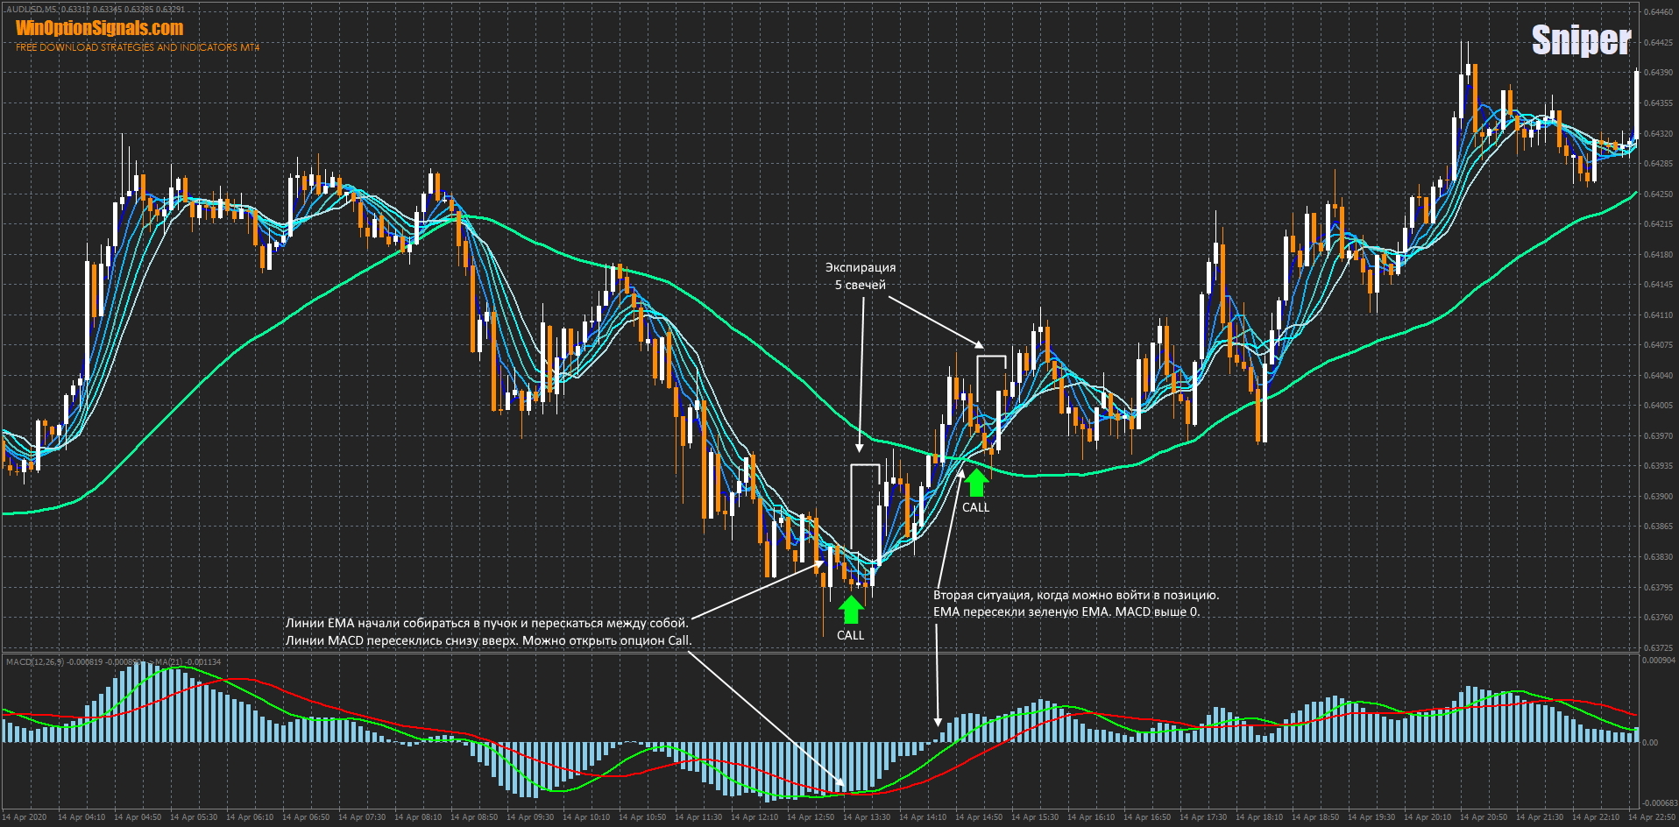The height and width of the screenshot is (827, 1679).
Task: Click the Sniper logo text
Action: click(x=1580, y=40)
